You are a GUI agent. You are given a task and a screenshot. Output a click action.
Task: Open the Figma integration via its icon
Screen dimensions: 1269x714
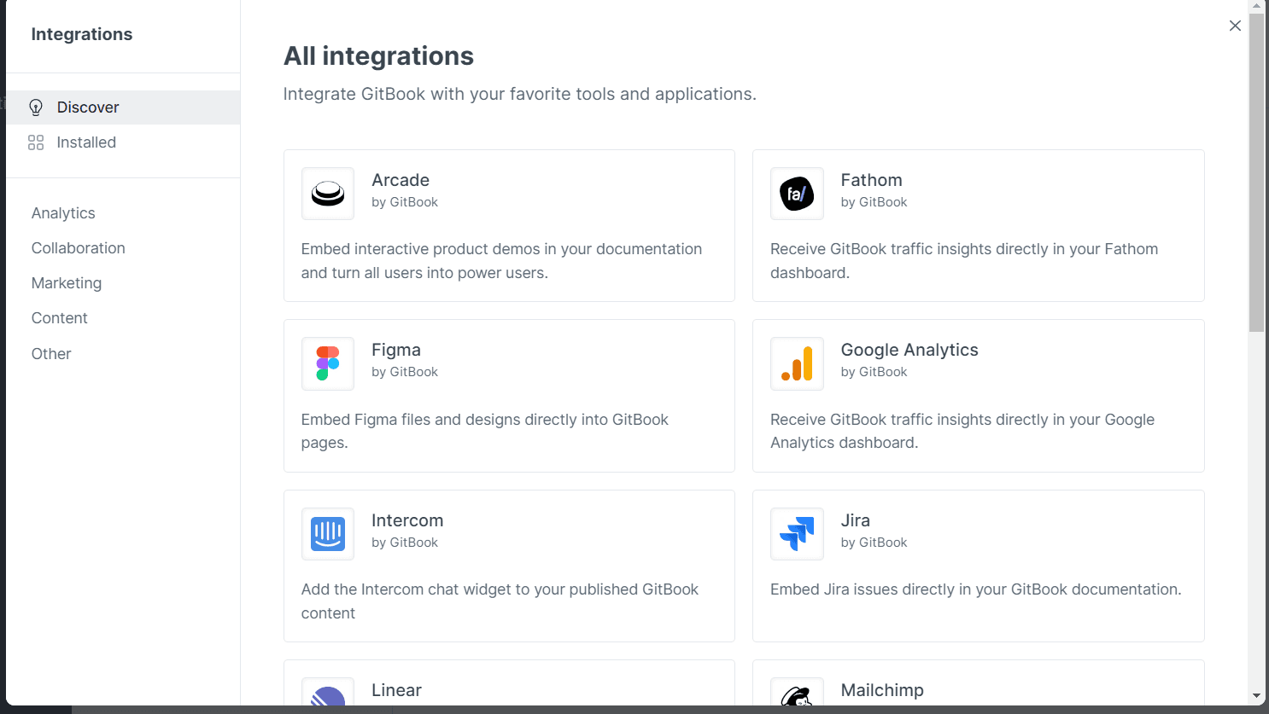(x=327, y=363)
